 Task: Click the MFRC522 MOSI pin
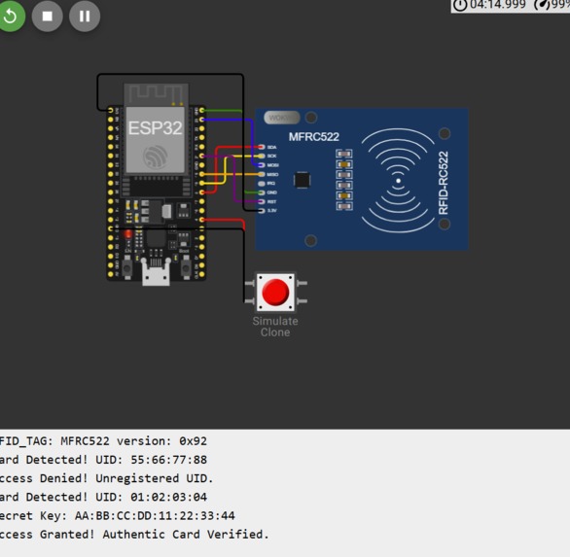(x=262, y=165)
